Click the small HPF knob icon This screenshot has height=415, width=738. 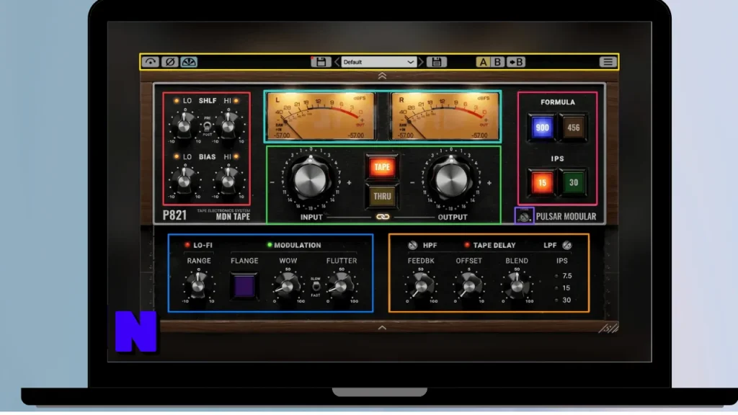[413, 245]
